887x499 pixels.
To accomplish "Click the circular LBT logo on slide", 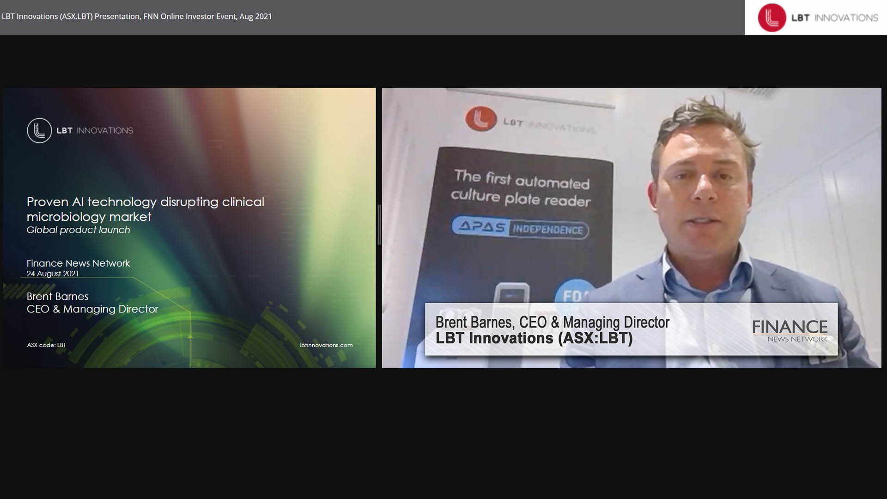I will click(x=39, y=130).
